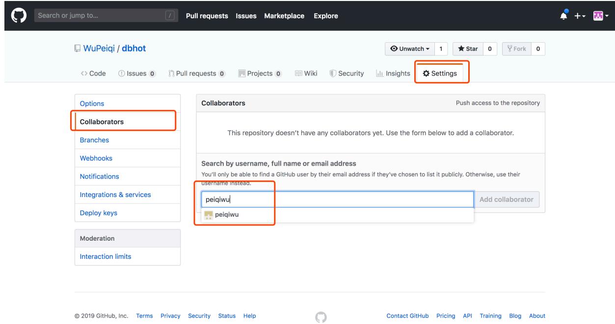Open the footer Help link
Viewport: 615px width, 324px height.
(250, 315)
